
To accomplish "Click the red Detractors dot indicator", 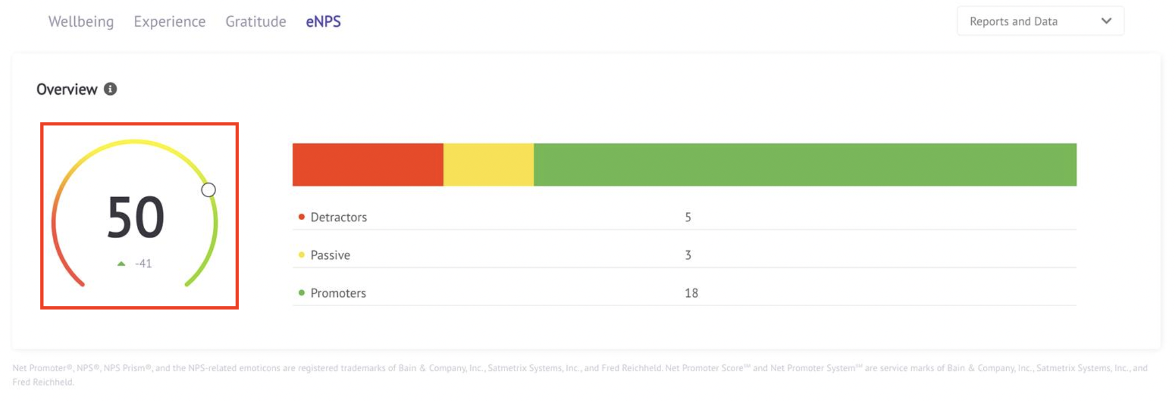I will tap(301, 216).
